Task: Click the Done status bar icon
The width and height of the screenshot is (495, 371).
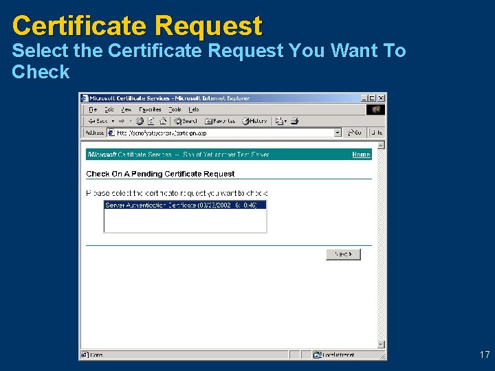Action: [x=85, y=355]
